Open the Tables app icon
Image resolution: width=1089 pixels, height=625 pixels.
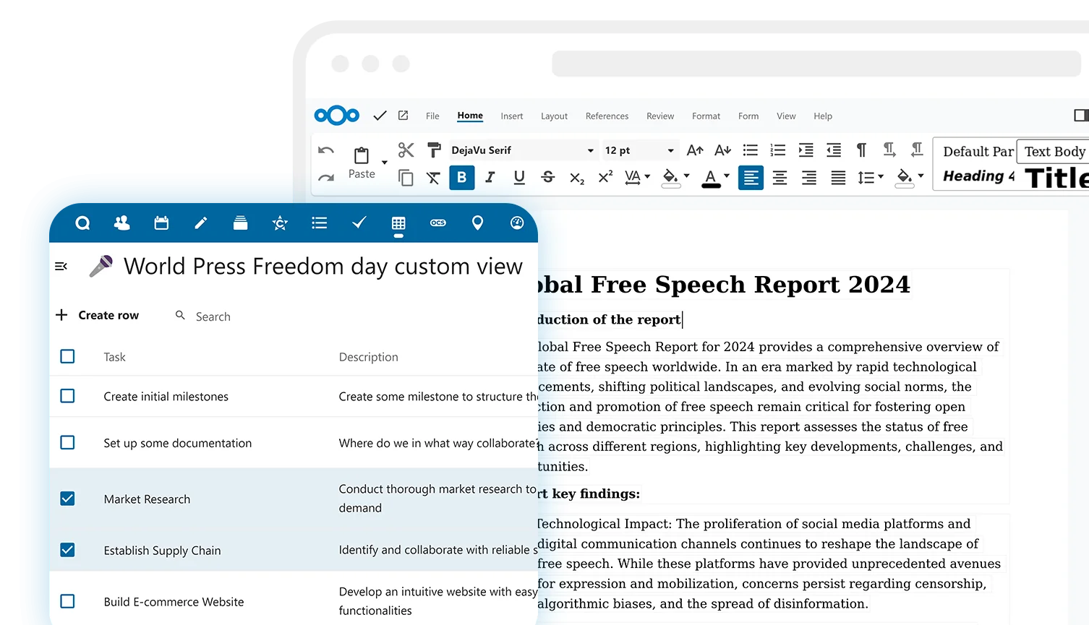click(398, 223)
